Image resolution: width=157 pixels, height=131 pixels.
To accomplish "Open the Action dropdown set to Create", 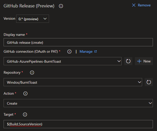I will tap(78, 103).
